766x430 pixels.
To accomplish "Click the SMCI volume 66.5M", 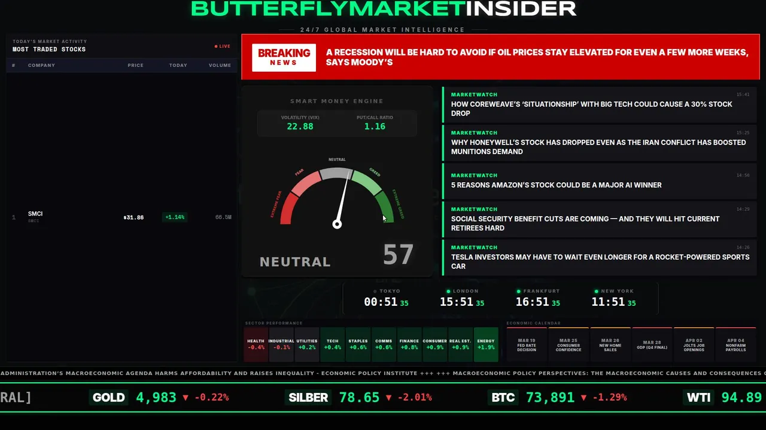I will coord(223,217).
